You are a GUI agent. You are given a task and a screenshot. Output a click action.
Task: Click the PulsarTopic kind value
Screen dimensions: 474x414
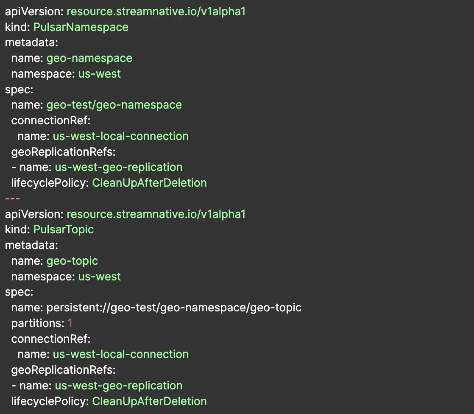point(63,229)
